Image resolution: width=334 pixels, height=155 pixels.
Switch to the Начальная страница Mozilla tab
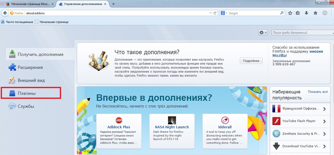[31, 4]
